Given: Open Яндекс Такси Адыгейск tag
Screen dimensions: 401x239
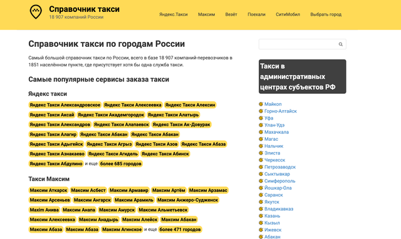Looking at the screenshot, I should [x=56, y=145].
